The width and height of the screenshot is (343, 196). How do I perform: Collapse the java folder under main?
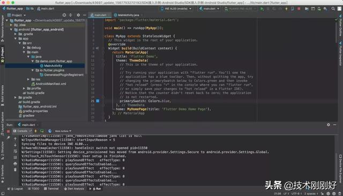(28, 57)
